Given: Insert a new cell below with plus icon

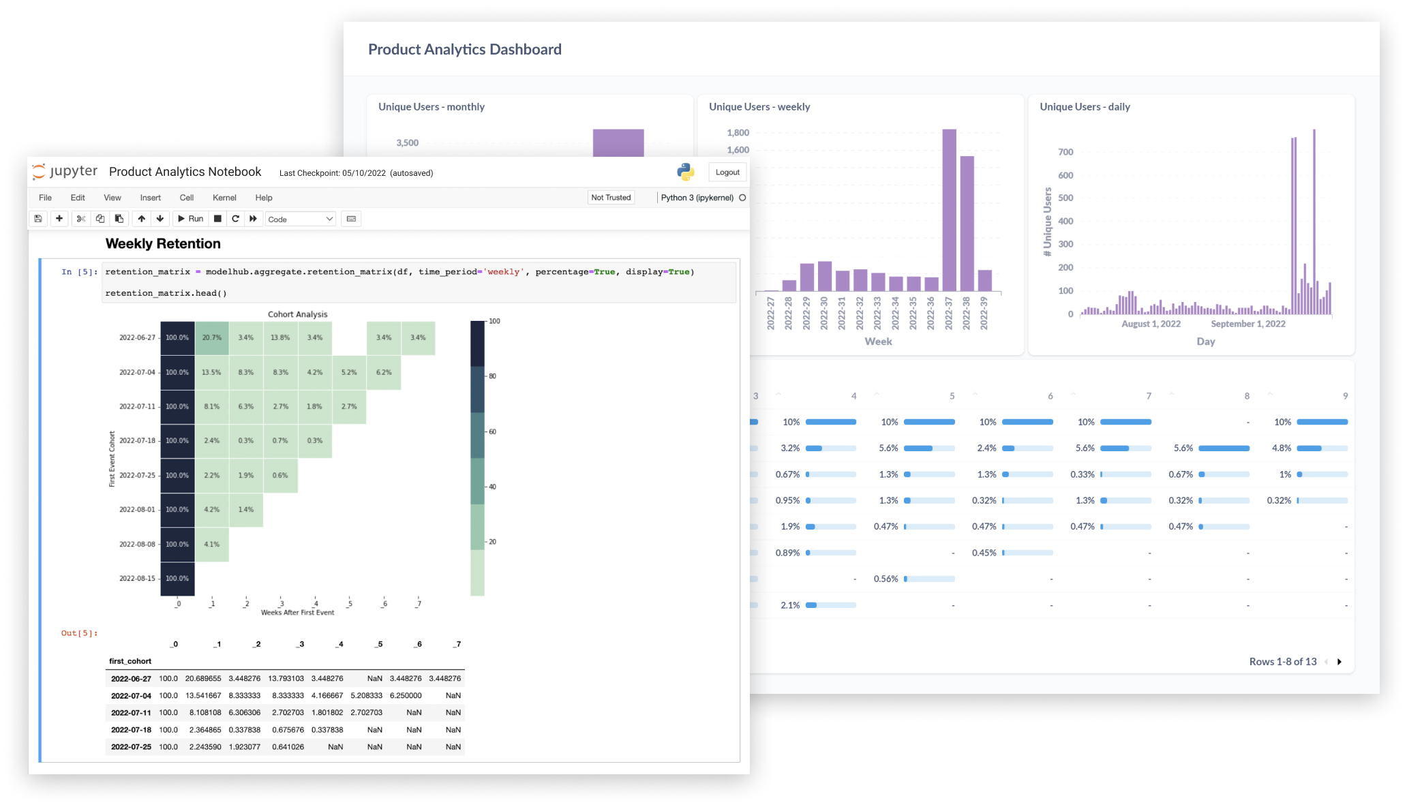Looking at the screenshot, I should click(x=59, y=219).
